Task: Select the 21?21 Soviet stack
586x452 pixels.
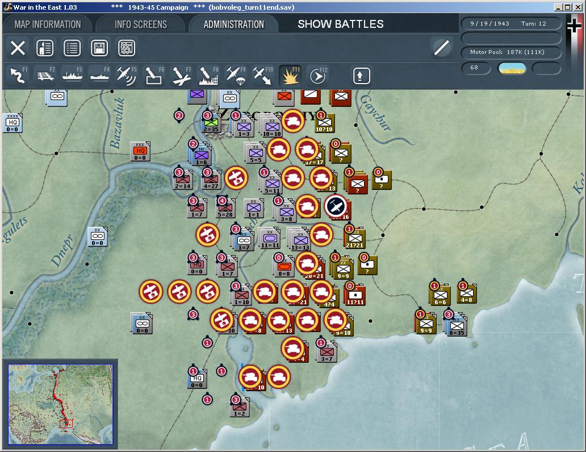Action: click(355, 239)
